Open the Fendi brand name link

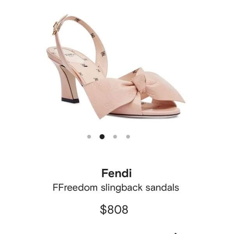point(117,173)
